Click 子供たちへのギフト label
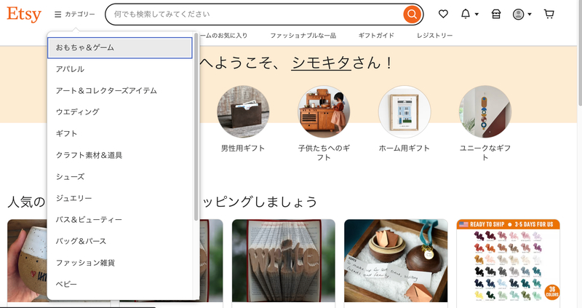Viewport: 582px width, 308px height. click(324, 153)
